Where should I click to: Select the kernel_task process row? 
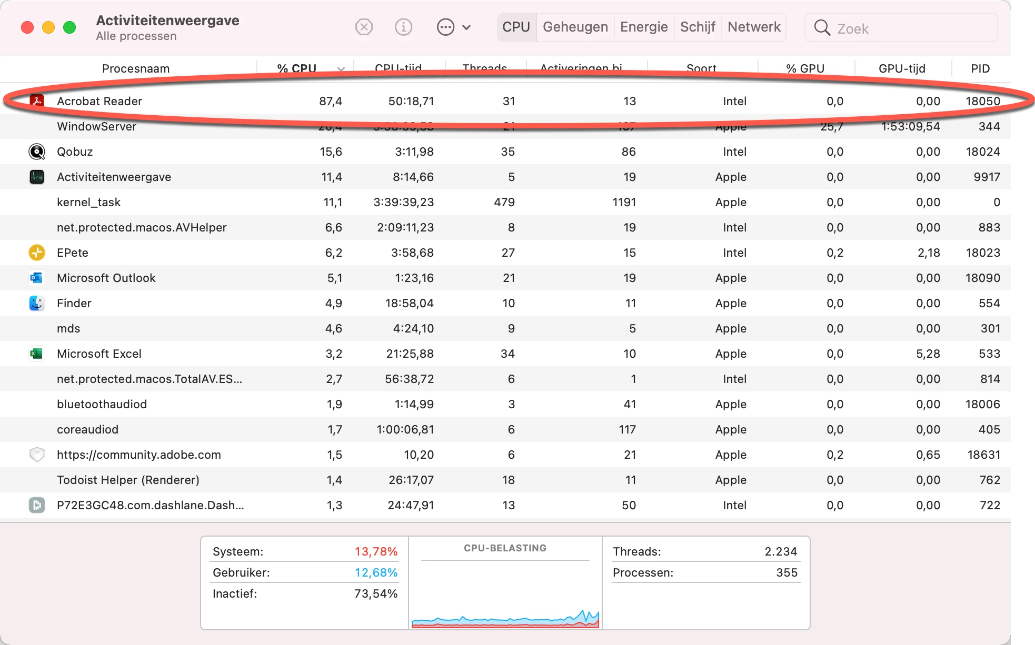tap(88, 202)
